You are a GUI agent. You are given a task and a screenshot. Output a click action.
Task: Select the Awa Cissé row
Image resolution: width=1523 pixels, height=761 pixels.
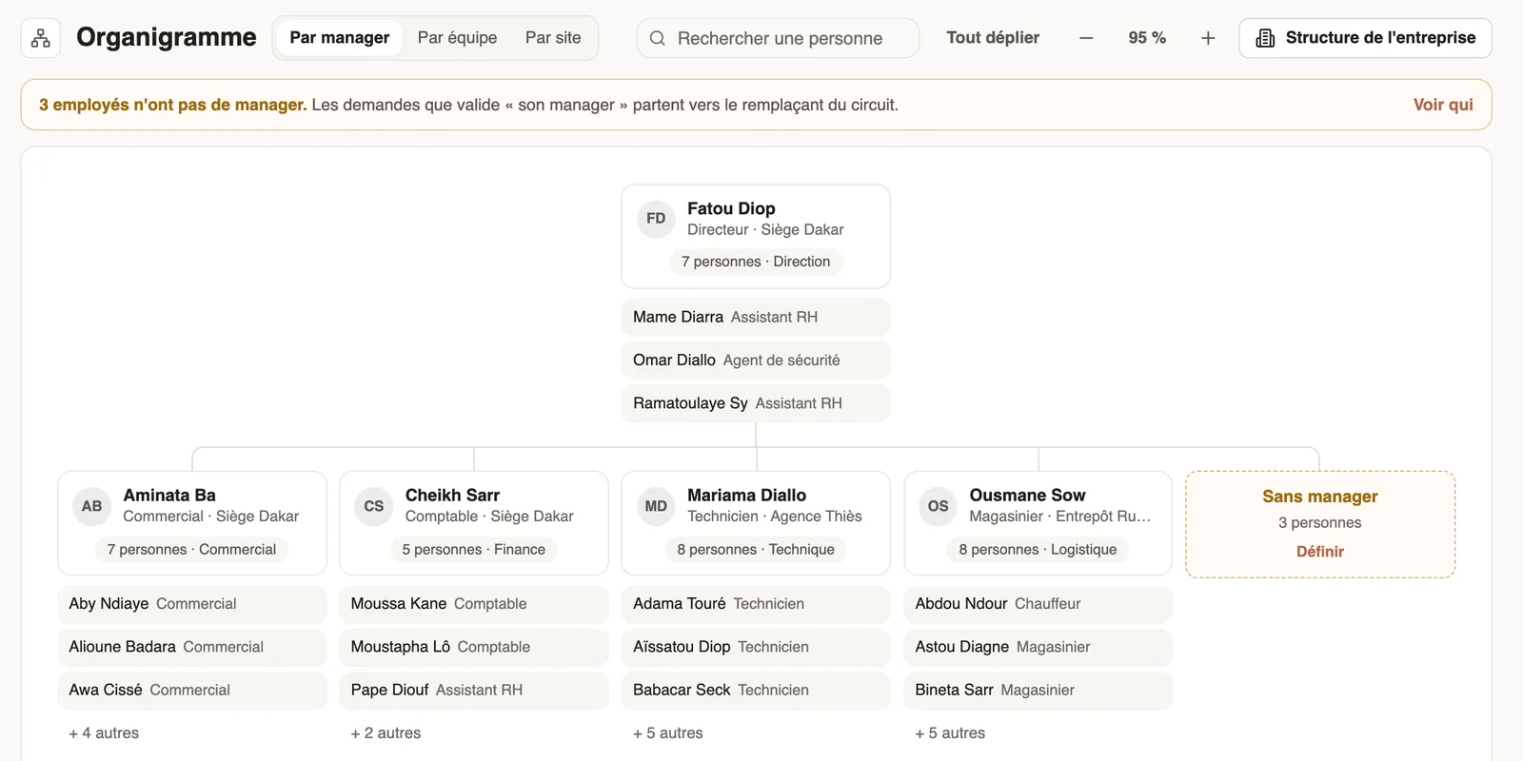pyautogui.click(x=192, y=691)
